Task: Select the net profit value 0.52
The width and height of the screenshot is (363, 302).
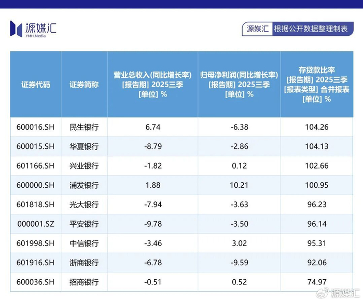Action: (240, 282)
